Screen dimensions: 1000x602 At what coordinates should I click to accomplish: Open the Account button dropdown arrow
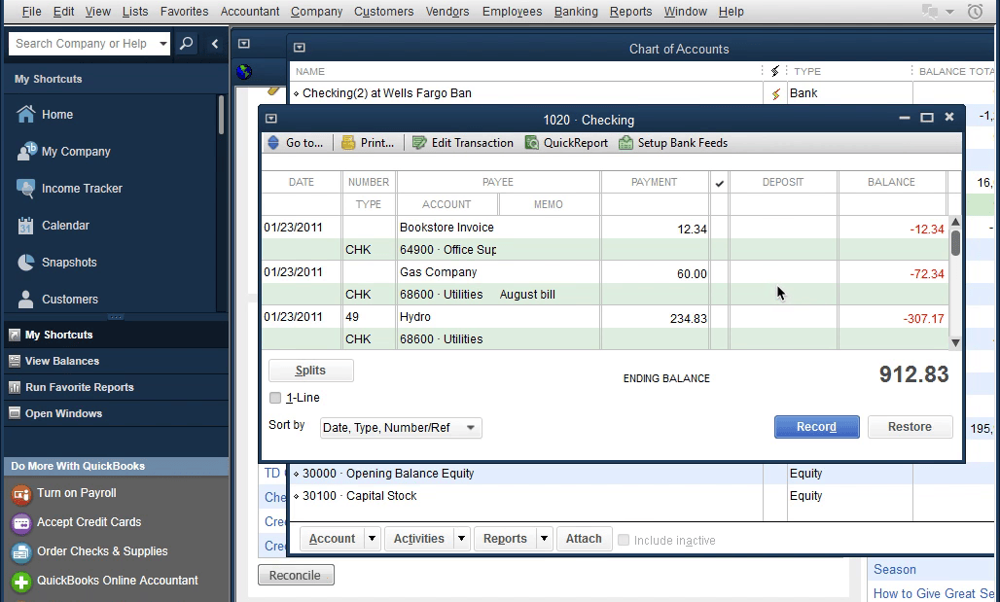[372, 539]
